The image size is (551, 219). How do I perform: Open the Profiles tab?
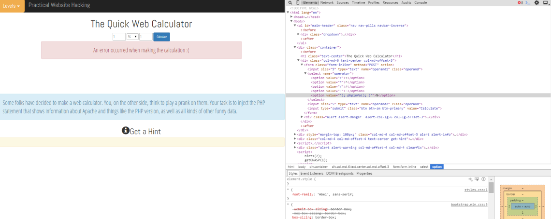pos(374,2)
